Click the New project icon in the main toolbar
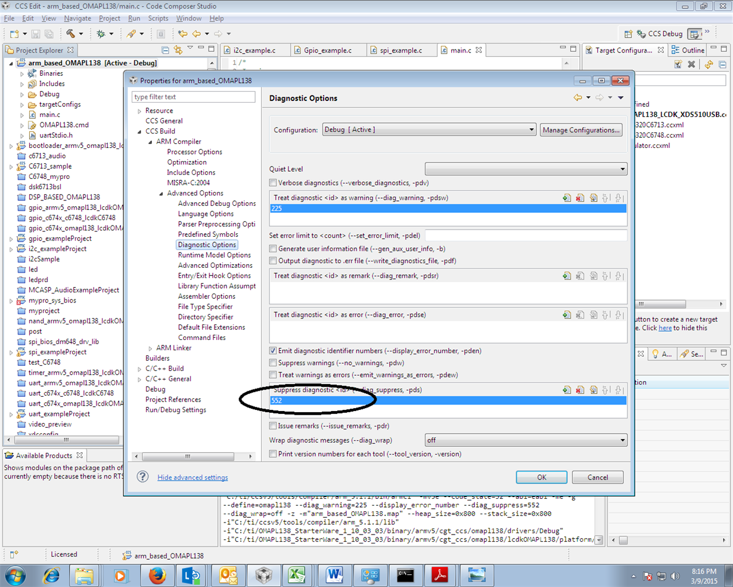 [x=14, y=34]
